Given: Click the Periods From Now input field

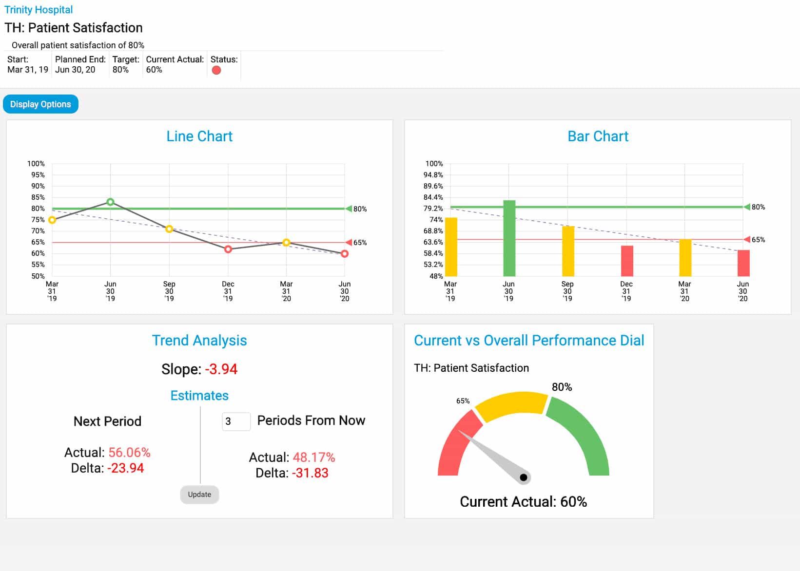Looking at the screenshot, I should click(236, 421).
